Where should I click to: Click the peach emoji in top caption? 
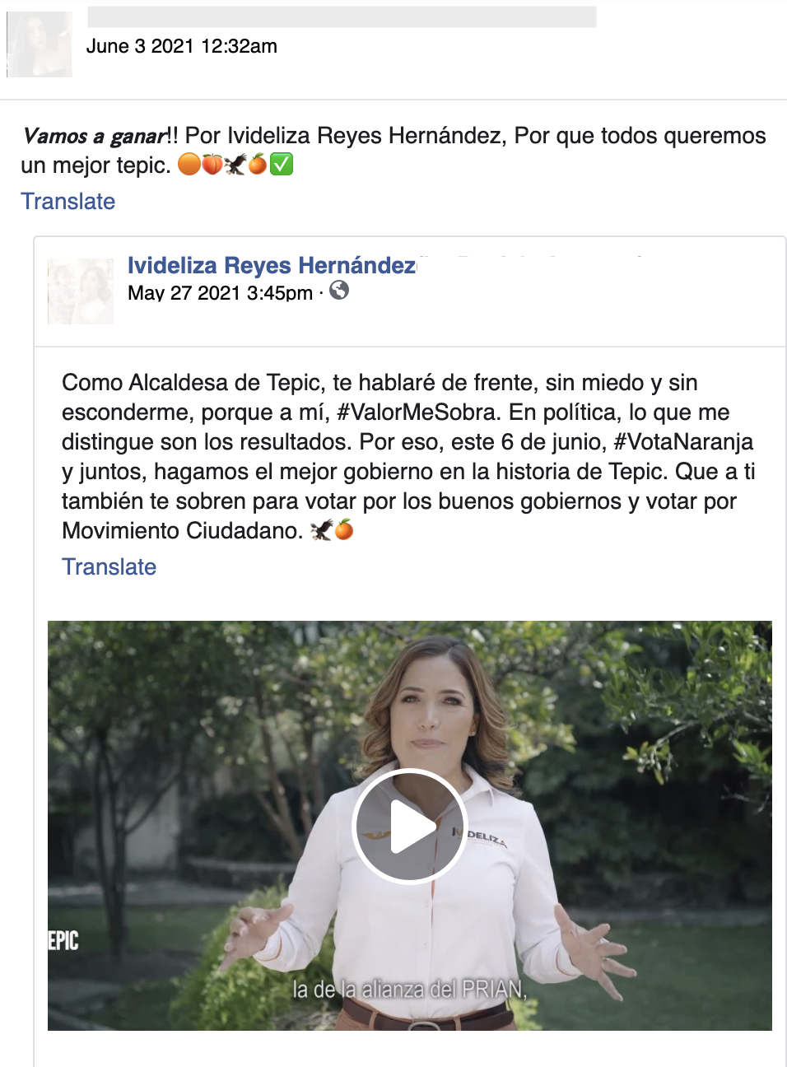pos(212,165)
